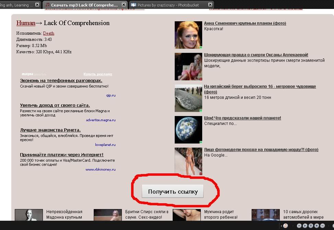Expand the small arrow left of music note

tap(281, 226)
